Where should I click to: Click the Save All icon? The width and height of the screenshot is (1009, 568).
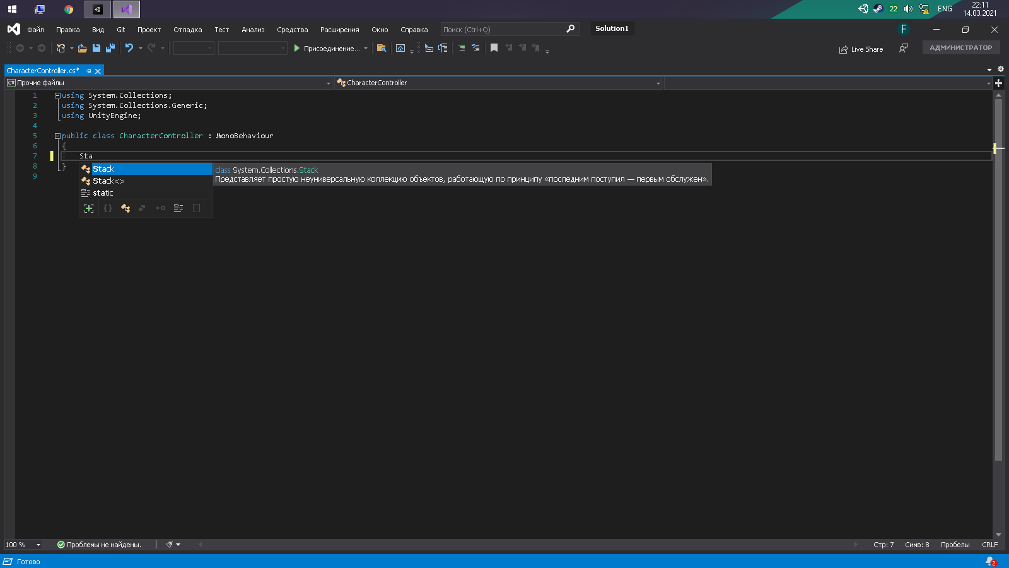(110, 48)
